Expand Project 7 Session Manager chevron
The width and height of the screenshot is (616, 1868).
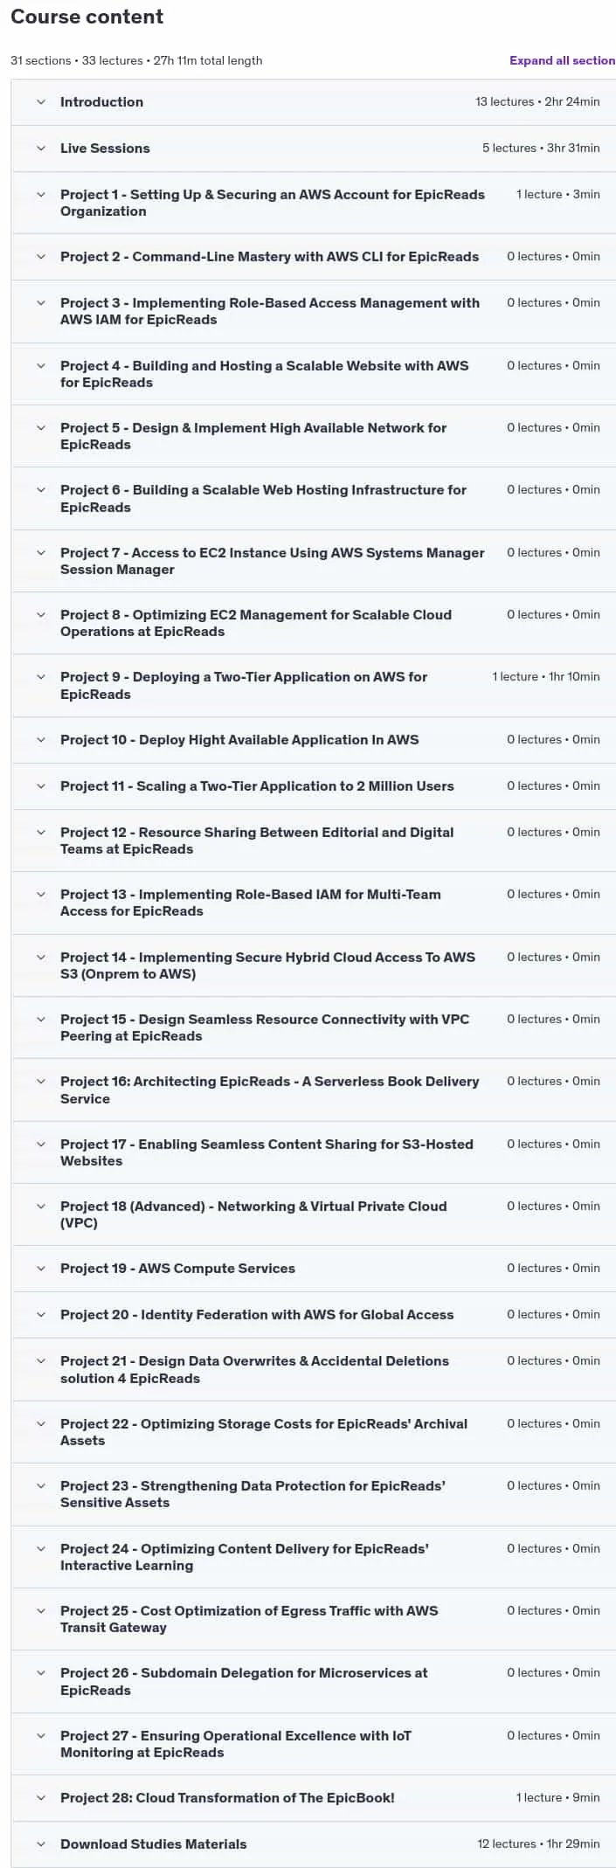[41, 553]
